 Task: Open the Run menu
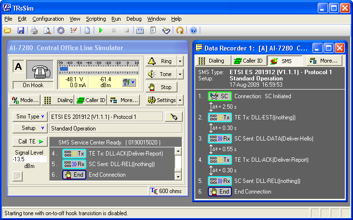tap(116, 19)
